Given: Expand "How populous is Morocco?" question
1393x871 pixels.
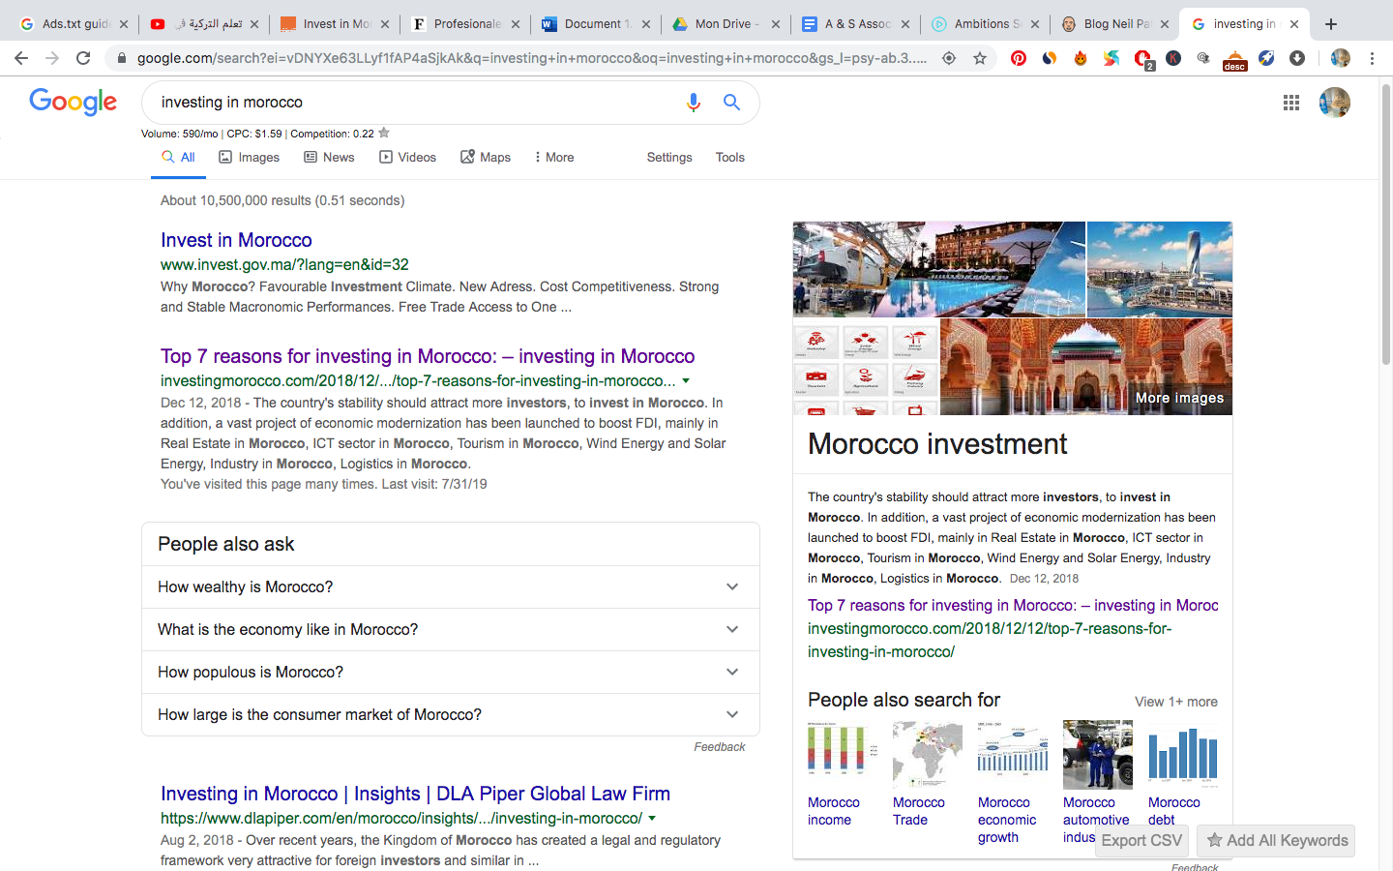Looking at the screenshot, I should (x=451, y=673).
